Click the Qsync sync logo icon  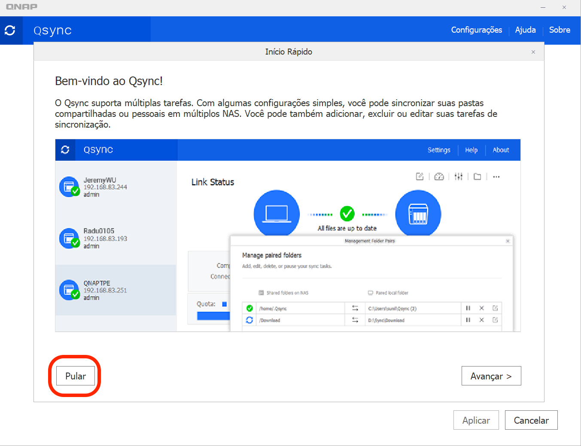(x=11, y=31)
